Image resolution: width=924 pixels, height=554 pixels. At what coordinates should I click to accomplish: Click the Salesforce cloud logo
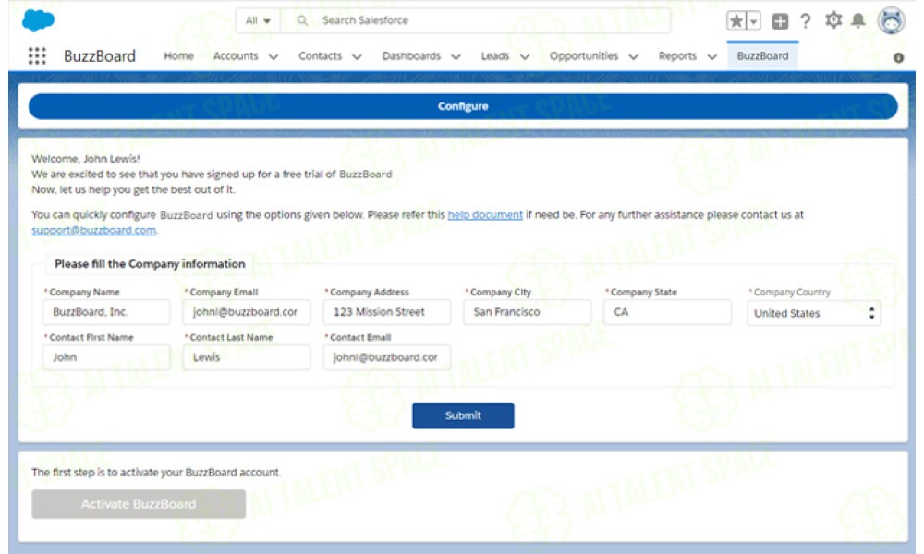38,20
